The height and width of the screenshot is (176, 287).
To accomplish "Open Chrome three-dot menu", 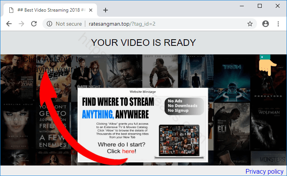I will point(278,24).
